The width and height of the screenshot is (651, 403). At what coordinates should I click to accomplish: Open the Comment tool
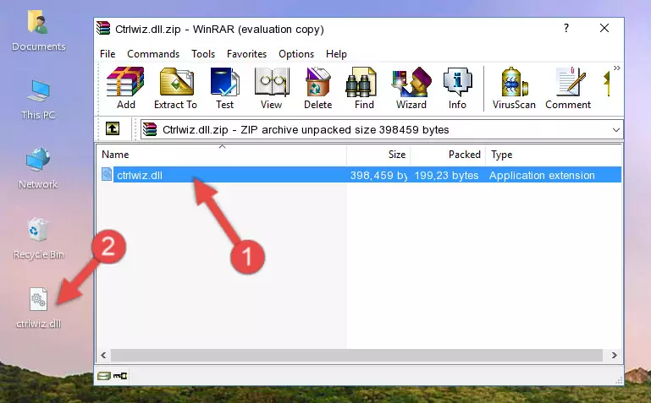coord(568,88)
